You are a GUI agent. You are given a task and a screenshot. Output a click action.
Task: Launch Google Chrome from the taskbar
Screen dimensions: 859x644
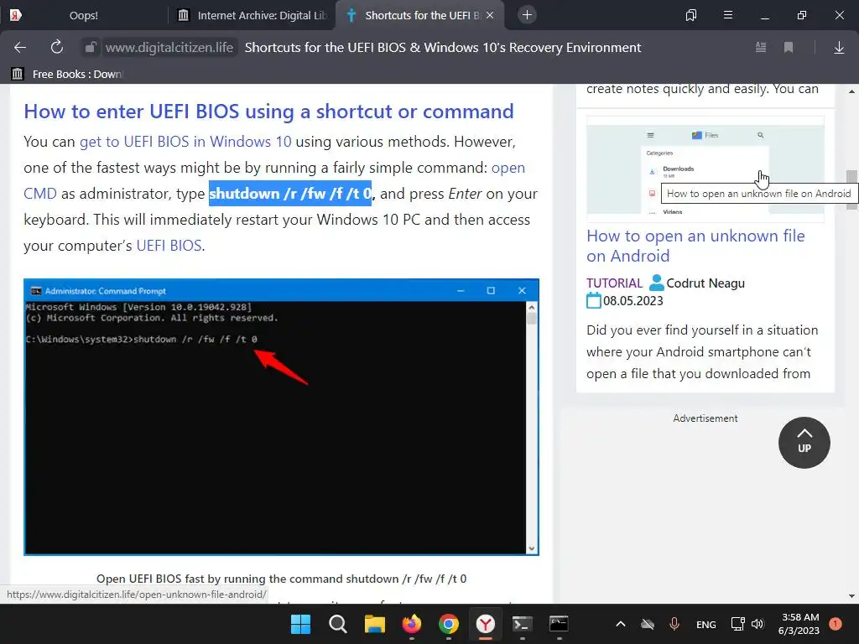pyautogui.click(x=448, y=624)
